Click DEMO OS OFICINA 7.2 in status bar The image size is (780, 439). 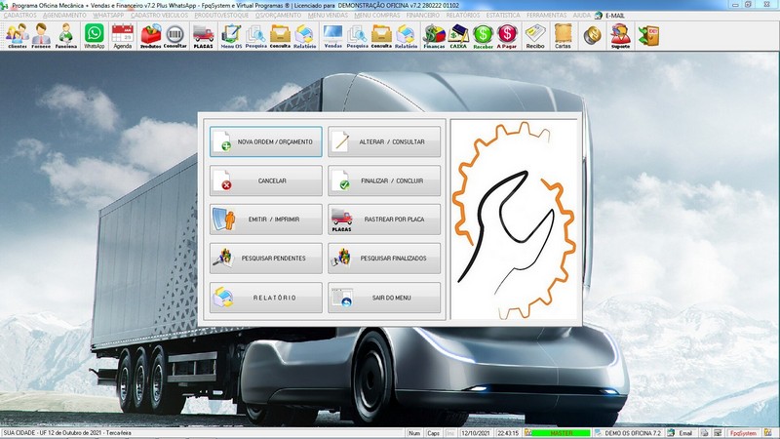pyautogui.click(x=632, y=433)
